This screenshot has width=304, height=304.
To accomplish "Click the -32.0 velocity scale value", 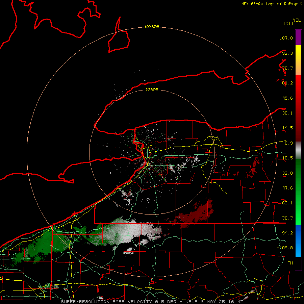I will coord(286,173).
